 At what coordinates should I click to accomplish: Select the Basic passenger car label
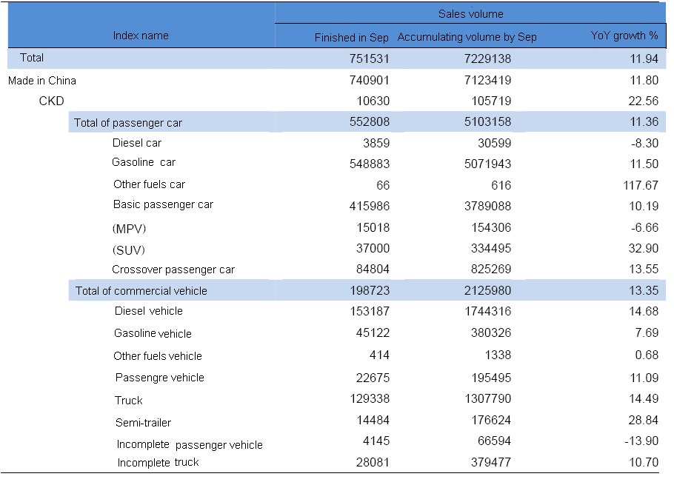tap(163, 204)
